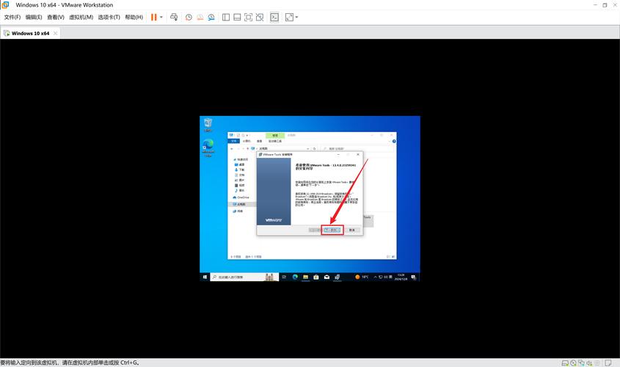The width and height of the screenshot is (620, 367).
Task: Close the Windows 10 x64 VM tab
Action: [x=56, y=33]
